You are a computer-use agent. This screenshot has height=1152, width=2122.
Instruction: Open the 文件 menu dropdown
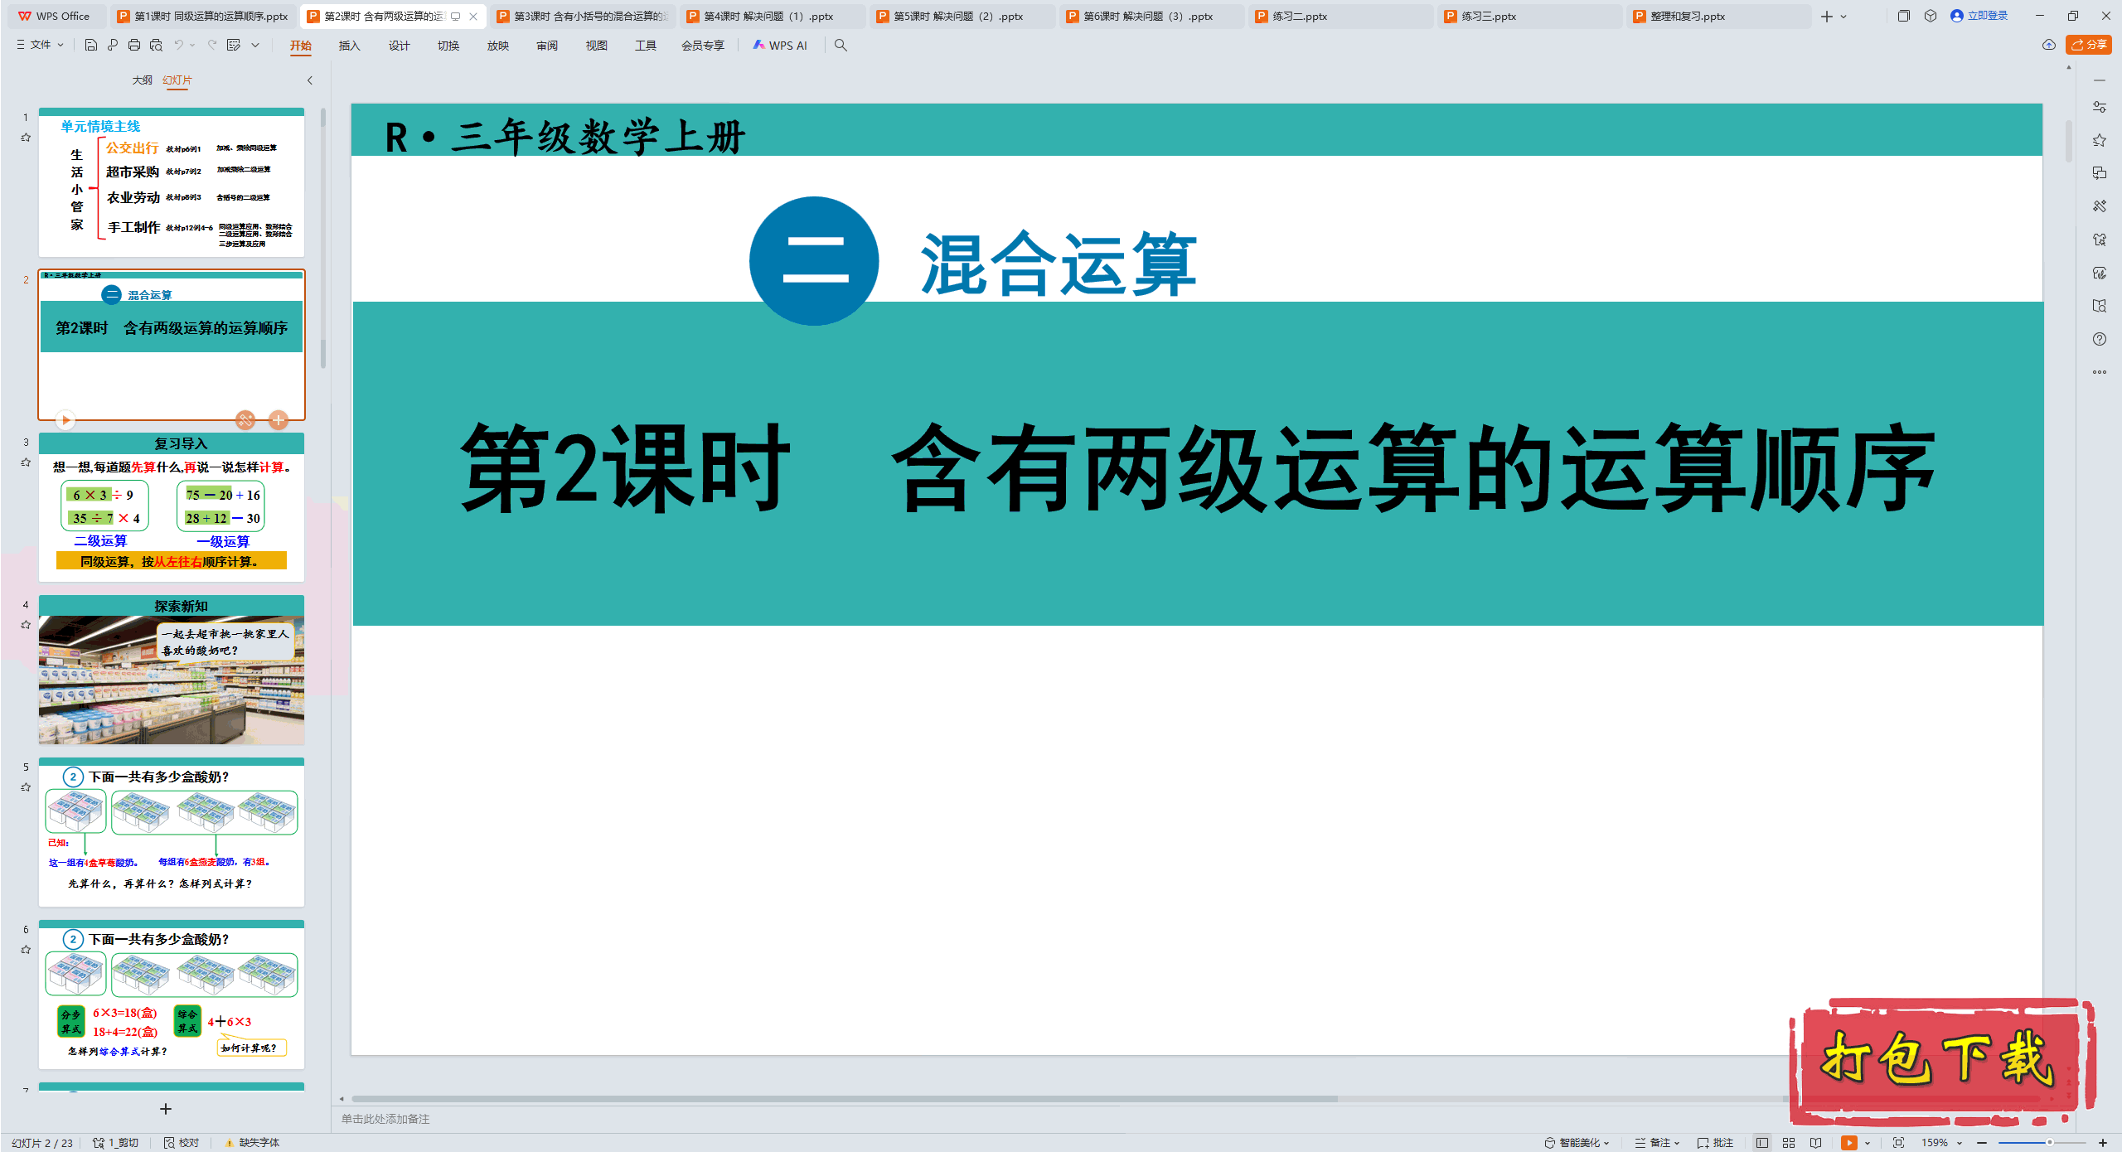click(x=40, y=46)
